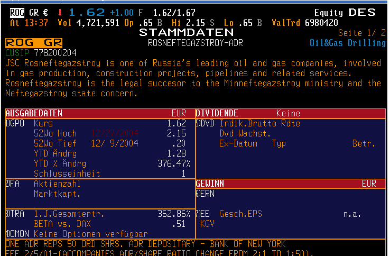Click the YTD % Ändrg value 376.47%
The height and width of the screenshot is (256, 390).
174,163
